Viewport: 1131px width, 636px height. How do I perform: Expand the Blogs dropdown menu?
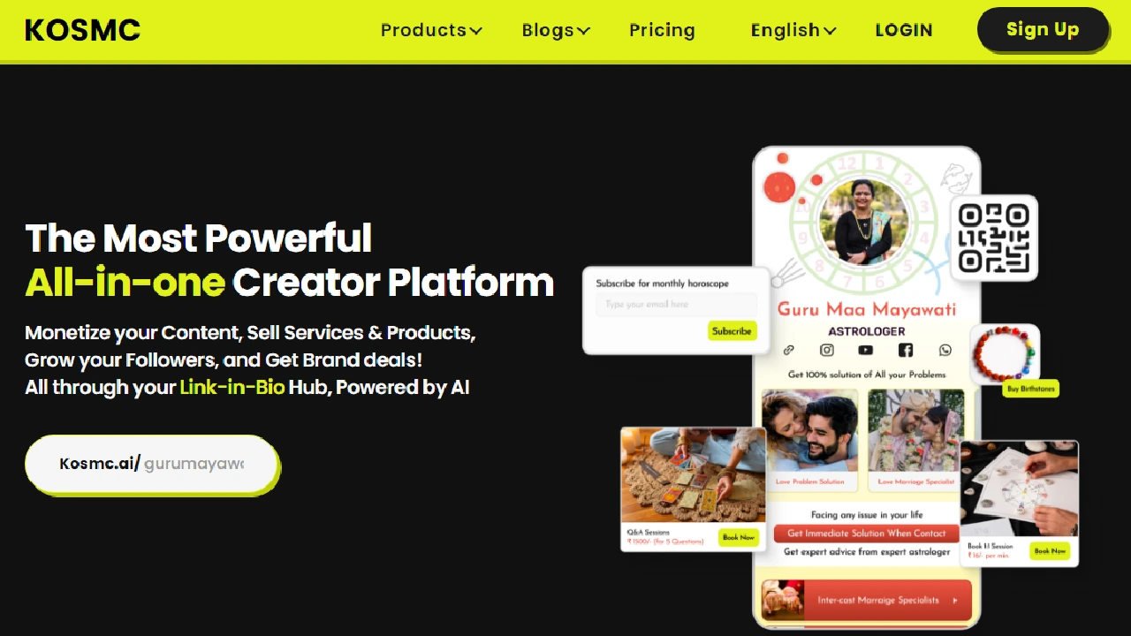click(x=556, y=30)
